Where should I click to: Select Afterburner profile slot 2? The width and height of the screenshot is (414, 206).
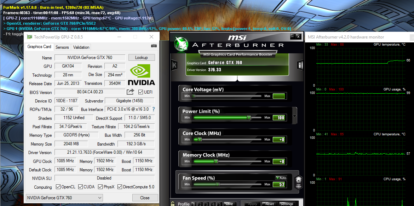pos(200,204)
